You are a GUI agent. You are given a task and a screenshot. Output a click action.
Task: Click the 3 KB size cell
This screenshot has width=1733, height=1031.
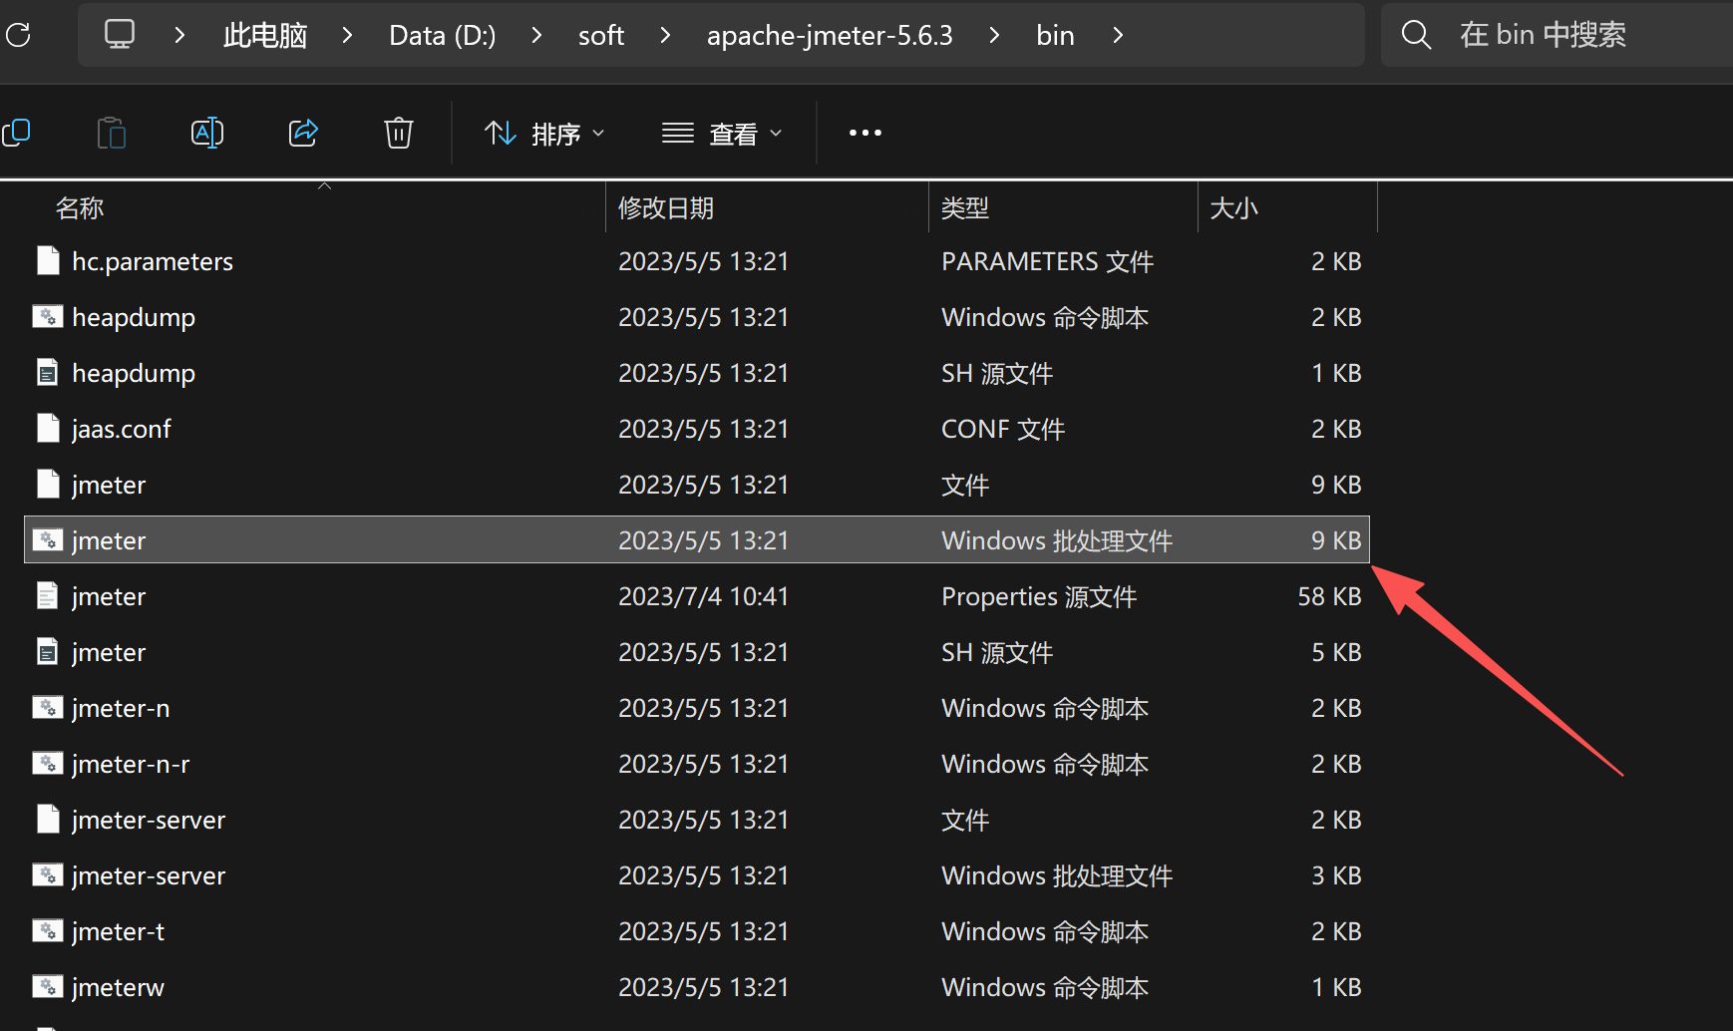click(1336, 875)
